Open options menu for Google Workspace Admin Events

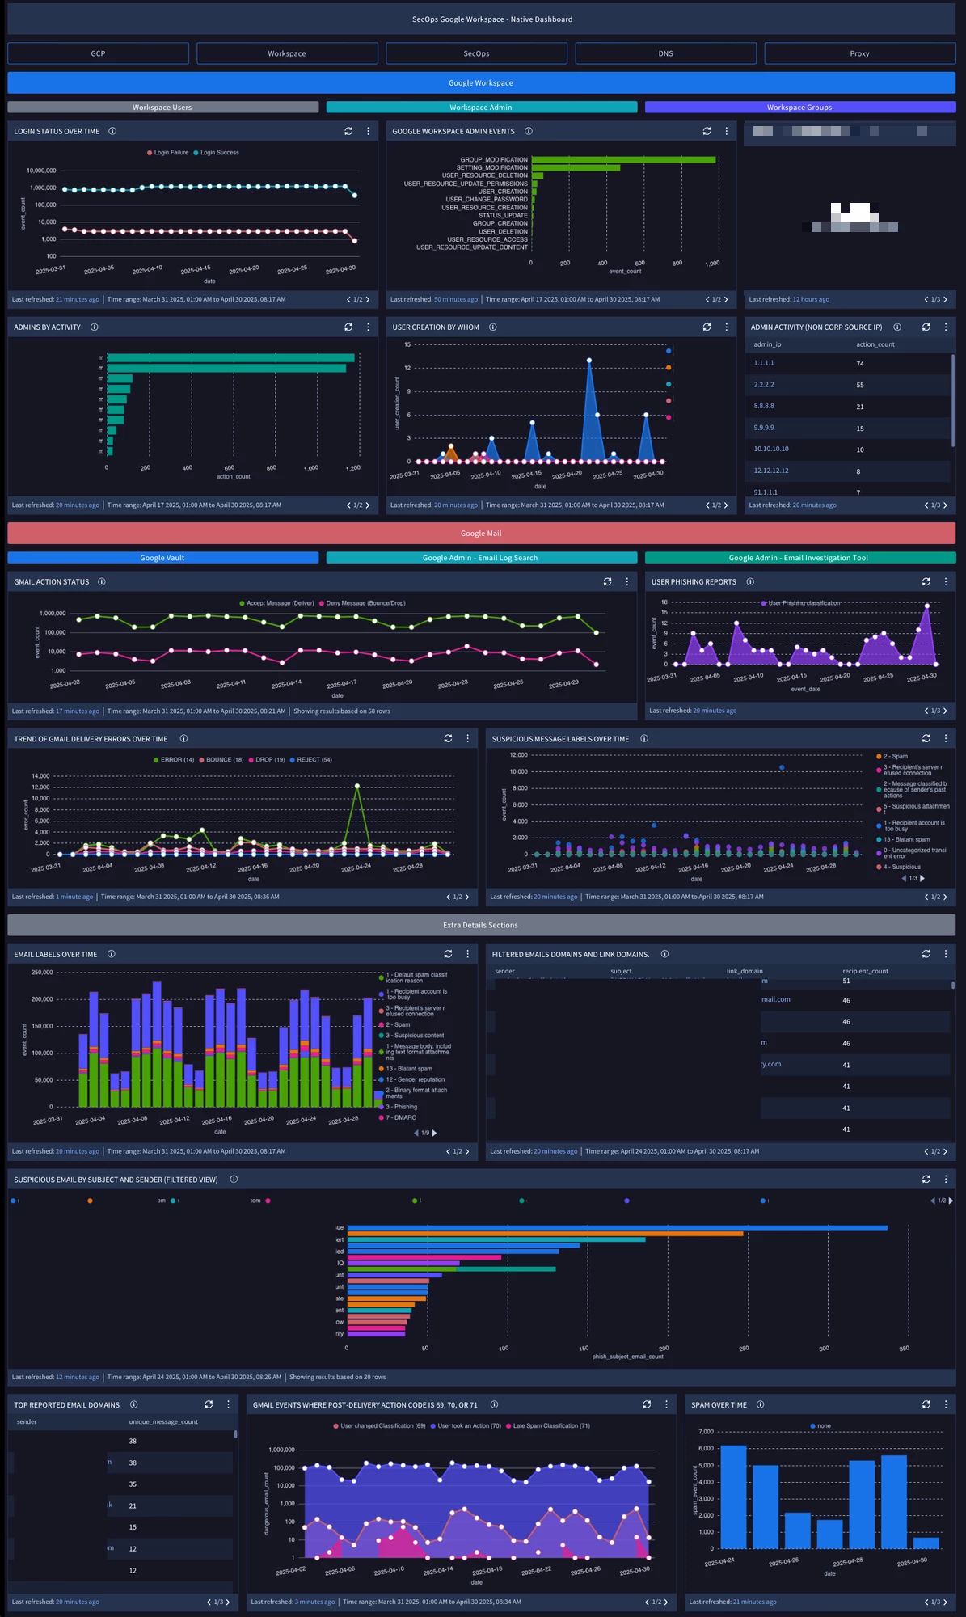tap(726, 131)
